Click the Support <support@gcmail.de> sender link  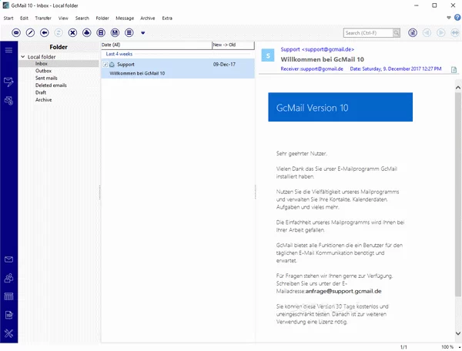[x=317, y=49]
